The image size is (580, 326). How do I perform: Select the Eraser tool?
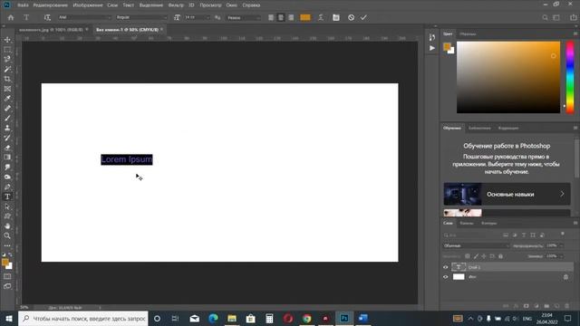coord(7,148)
